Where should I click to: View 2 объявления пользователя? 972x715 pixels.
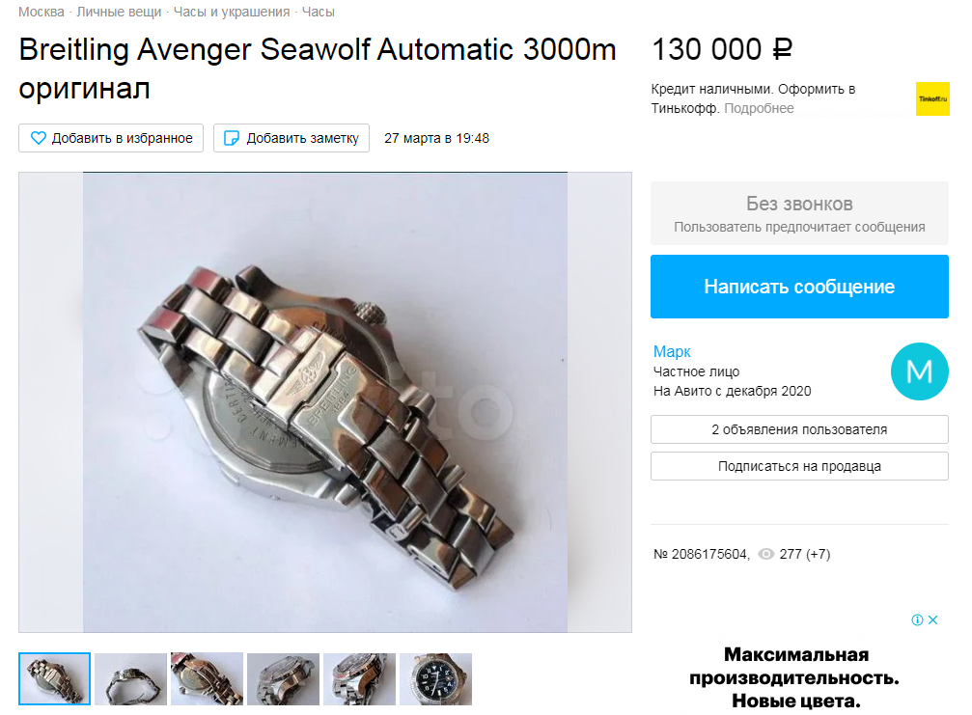tap(799, 429)
